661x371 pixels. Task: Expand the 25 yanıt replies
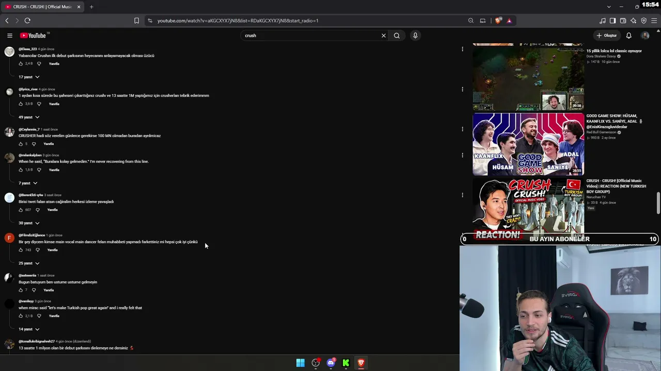coord(29,264)
